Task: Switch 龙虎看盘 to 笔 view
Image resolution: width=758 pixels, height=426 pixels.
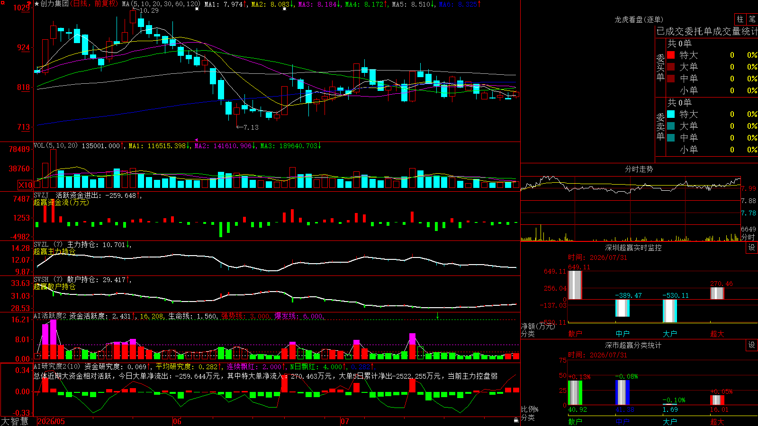Action: click(x=752, y=19)
